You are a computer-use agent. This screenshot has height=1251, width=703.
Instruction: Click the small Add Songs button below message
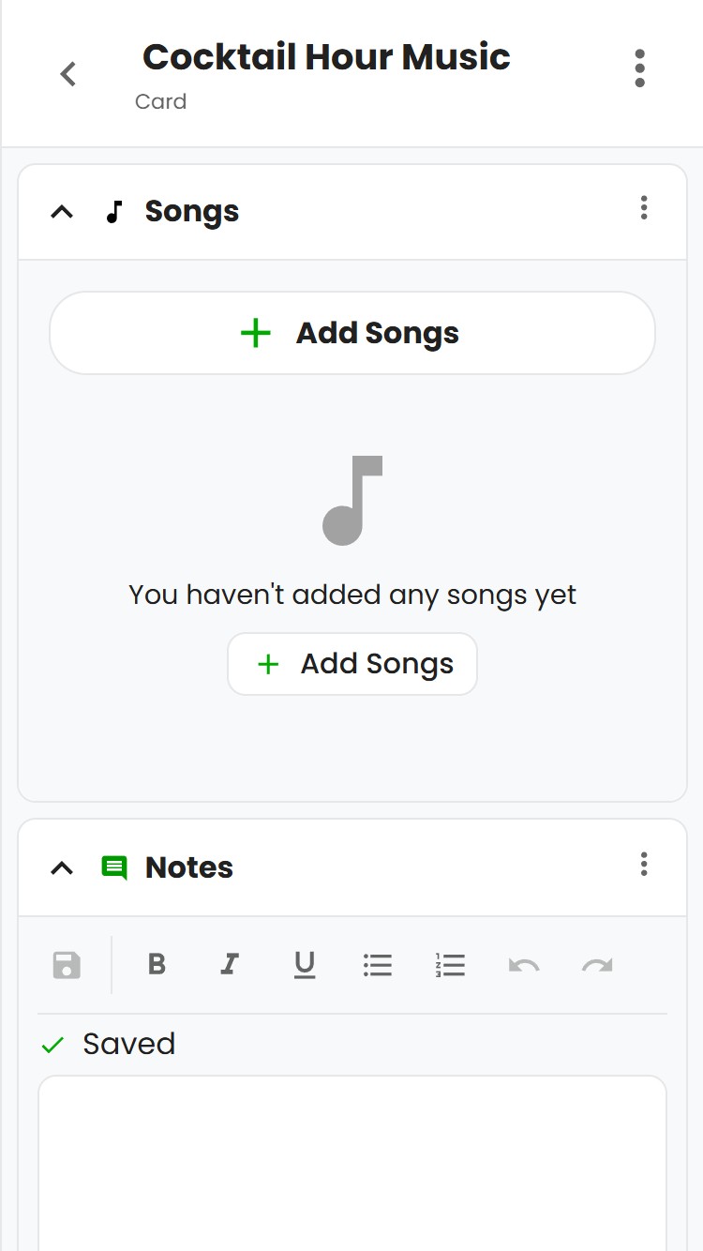(x=352, y=664)
